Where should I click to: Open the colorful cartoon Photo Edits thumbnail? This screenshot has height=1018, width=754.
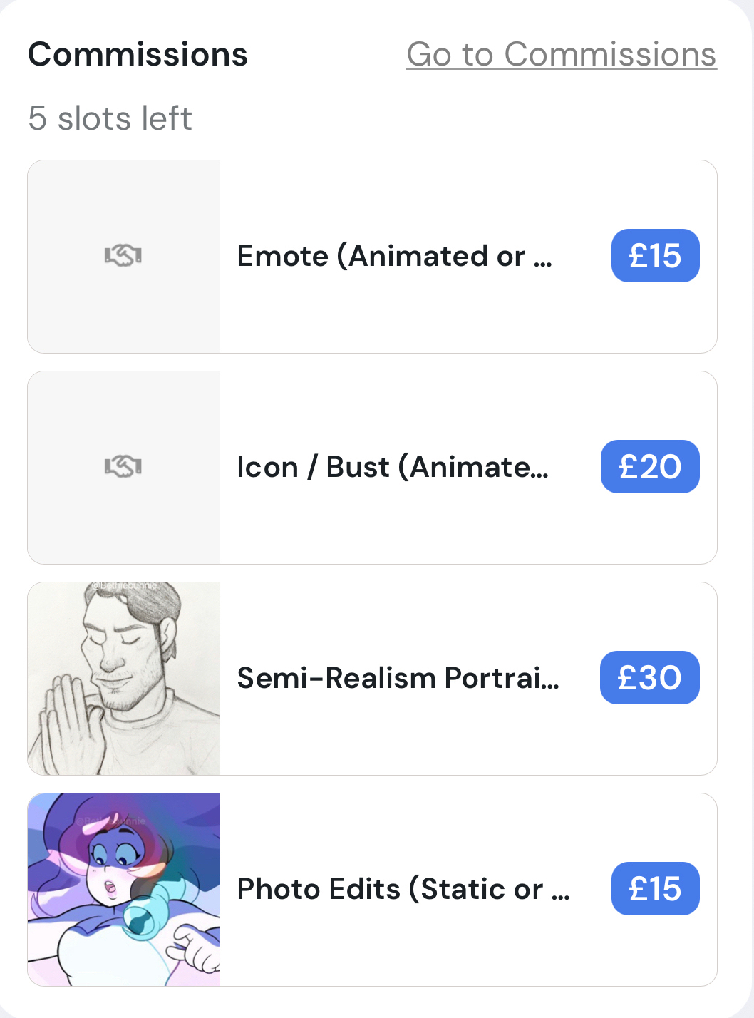(x=124, y=890)
